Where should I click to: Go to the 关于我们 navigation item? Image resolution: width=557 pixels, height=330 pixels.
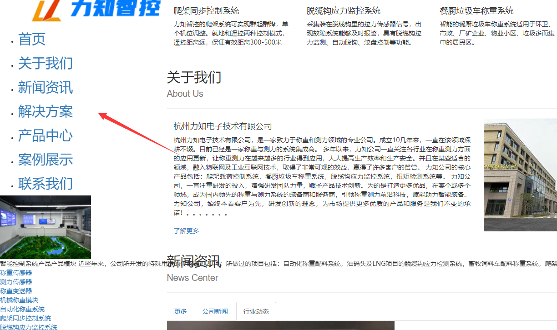click(45, 64)
